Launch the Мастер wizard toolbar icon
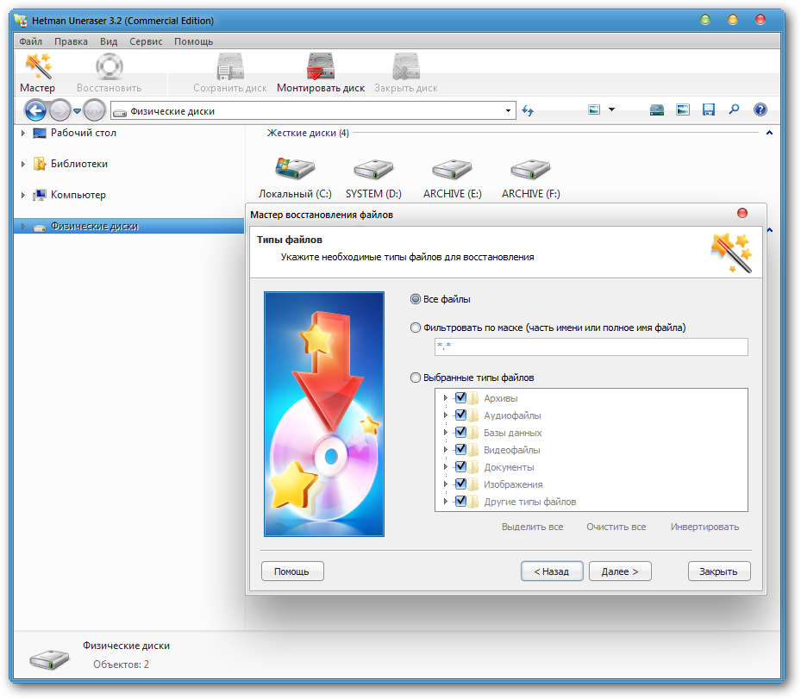Screen dimensions: 801x699 pos(37,67)
